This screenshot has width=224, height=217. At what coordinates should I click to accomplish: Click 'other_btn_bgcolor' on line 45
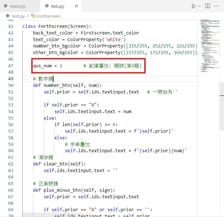click(56, 53)
